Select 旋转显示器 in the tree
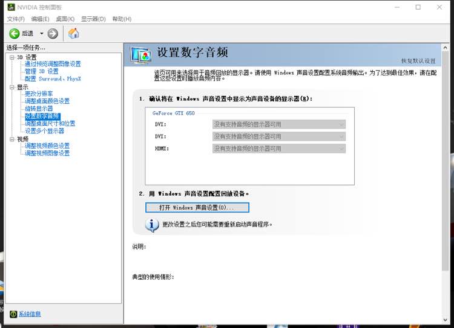 tap(39, 109)
